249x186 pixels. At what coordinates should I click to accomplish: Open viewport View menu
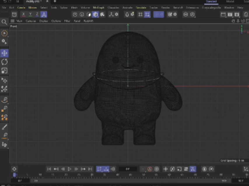(19, 21)
